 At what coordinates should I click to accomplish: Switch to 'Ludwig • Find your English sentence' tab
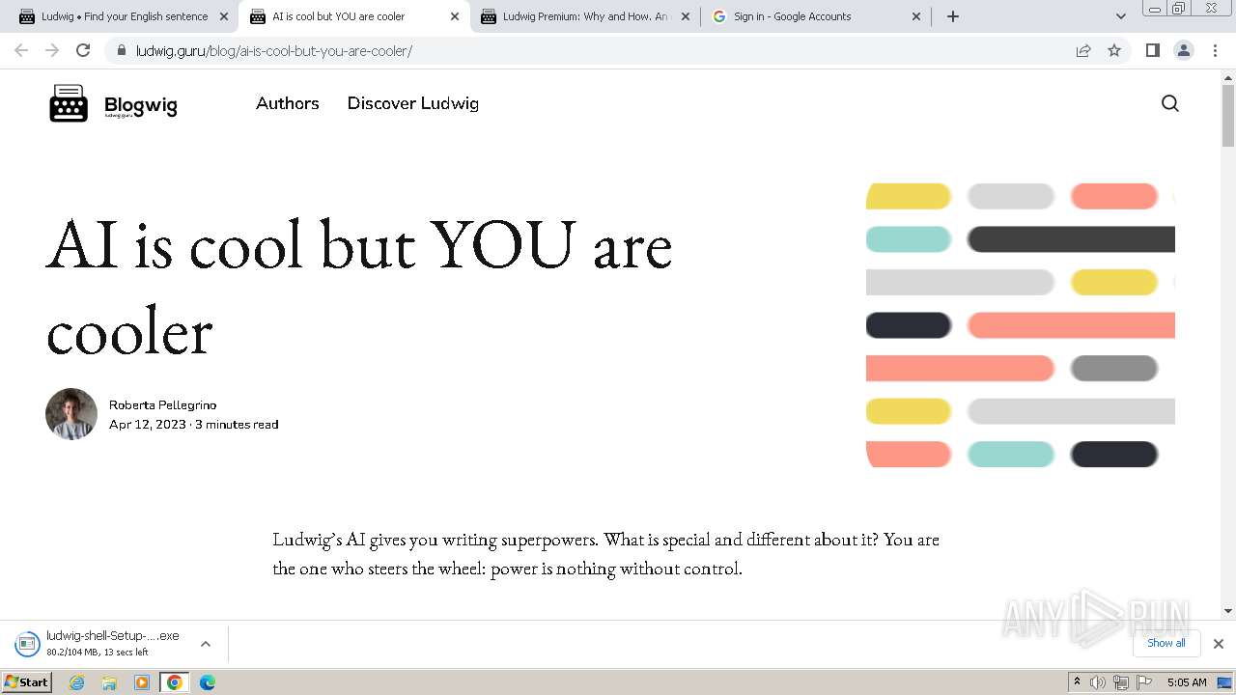(x=123, y=16)
